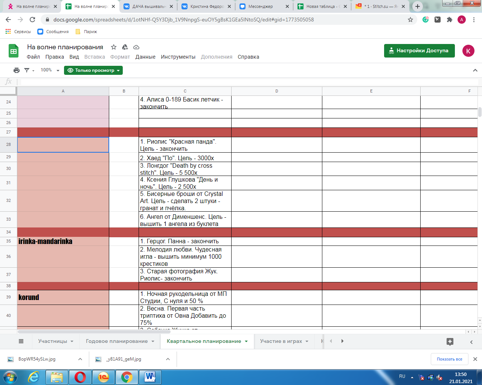The image size is (482, 385).
Task: Bookmark this page with the star icon
Action: [x=410, y=20]
